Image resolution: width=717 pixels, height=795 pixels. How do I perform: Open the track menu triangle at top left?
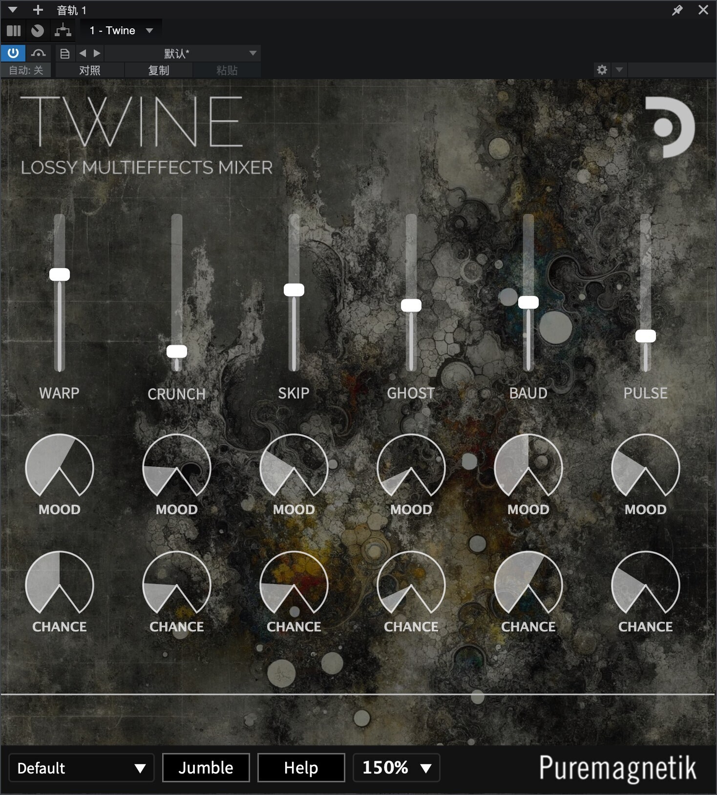pyautogui.click(x=13, y=10)
